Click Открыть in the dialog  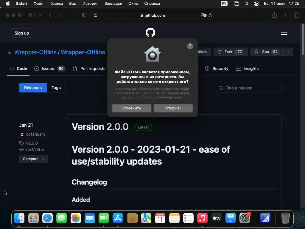(x=173, y=108)
